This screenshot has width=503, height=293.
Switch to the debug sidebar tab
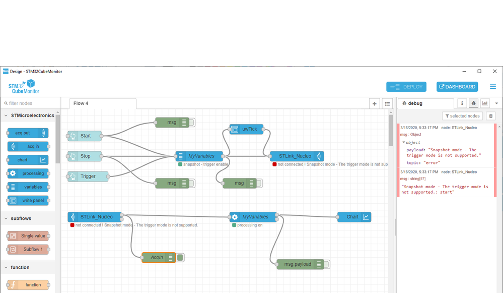(x=425, y=103)
